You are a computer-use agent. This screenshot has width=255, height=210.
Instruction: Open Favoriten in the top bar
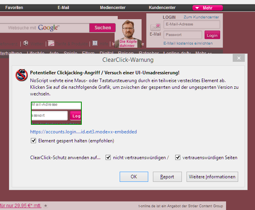coord(14,7)
